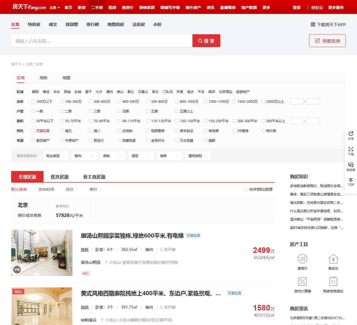The image size is (357, 325).
Task: Enable 合并相似房源 option
Action: [245, 189]
